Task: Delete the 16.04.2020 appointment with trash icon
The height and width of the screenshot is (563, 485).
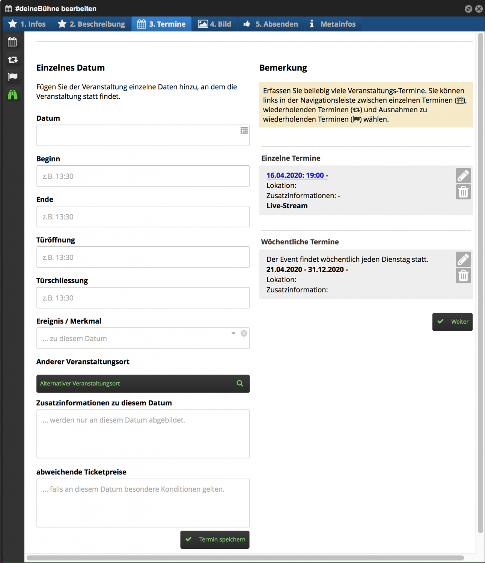Action: 463,192
